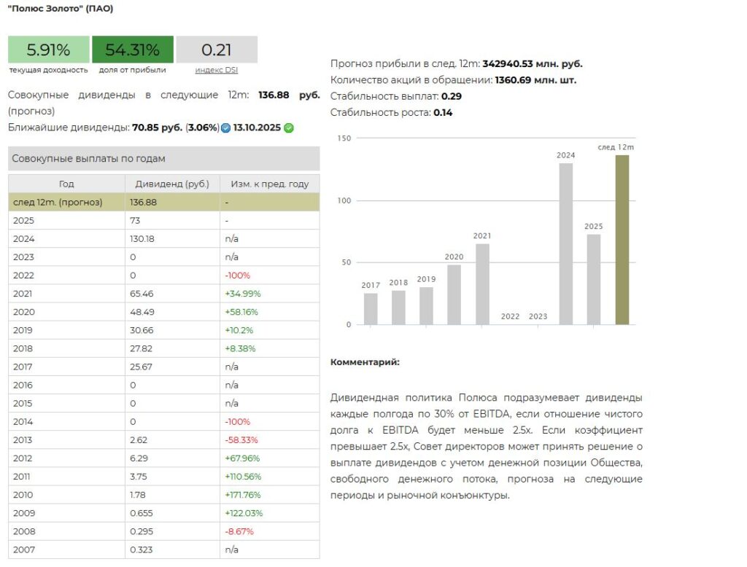Click the 5.91% current yield tile

pos(48,50)
